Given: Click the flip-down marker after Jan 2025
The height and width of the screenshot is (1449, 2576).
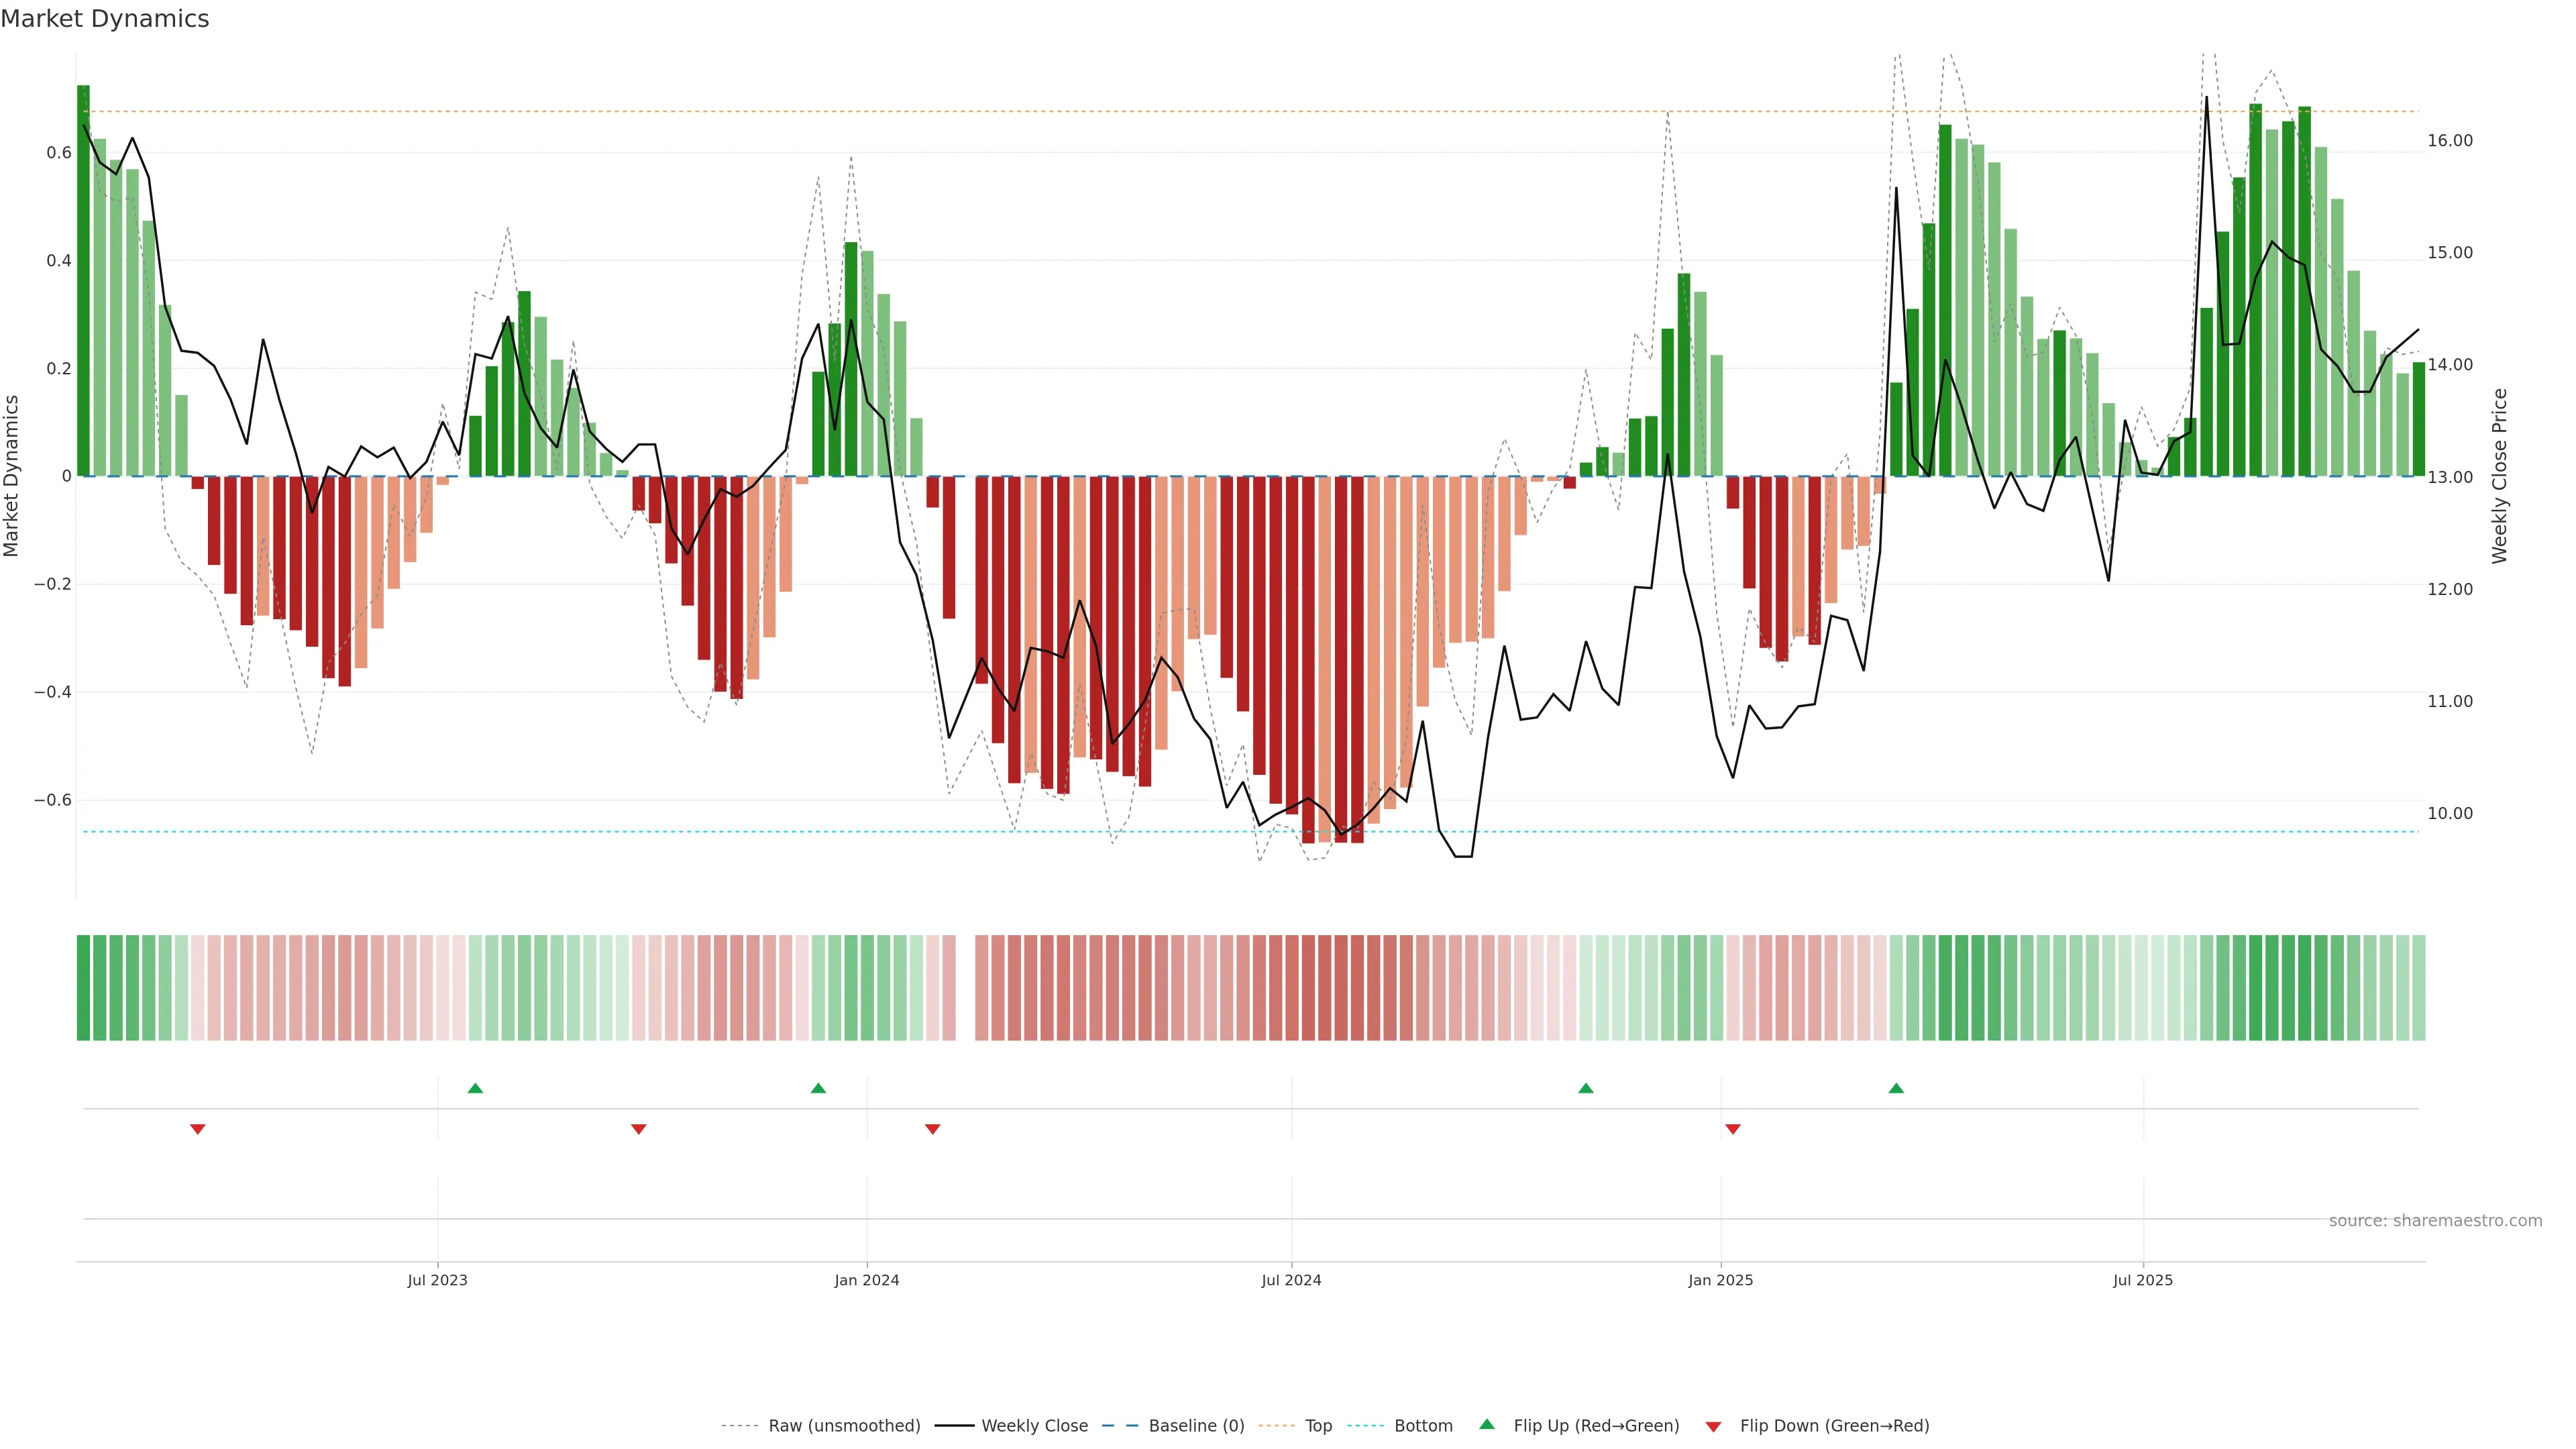Looking at the screenshot, I should pyautogui.click(x=1733, y=1129).
